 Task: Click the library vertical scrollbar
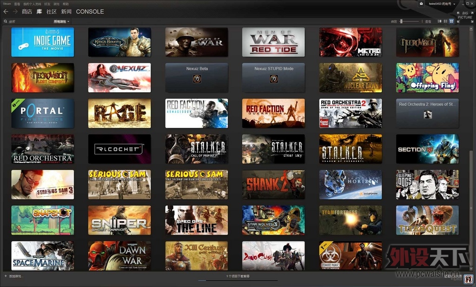pos(471,209)
